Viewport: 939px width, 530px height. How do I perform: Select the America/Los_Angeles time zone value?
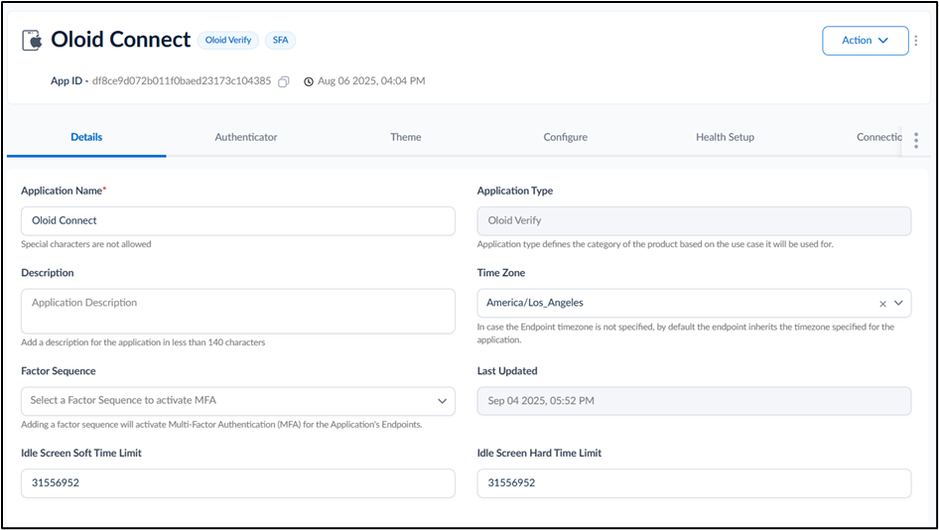535,303
